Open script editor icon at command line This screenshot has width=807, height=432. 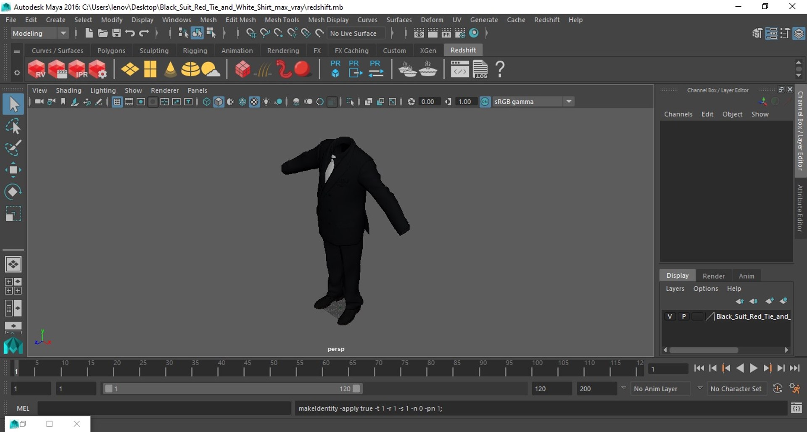[796, 408]
